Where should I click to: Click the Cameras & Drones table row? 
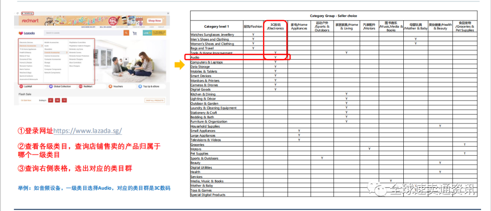[x=334, y=85]
